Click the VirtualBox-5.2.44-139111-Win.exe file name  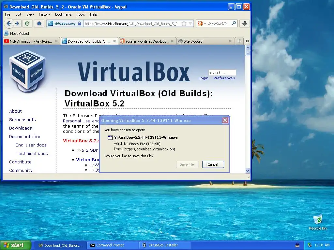[x=146, y=137]
